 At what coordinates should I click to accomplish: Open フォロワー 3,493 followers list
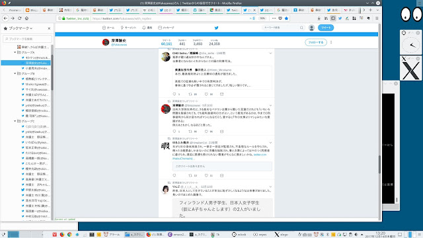(198, 42)
